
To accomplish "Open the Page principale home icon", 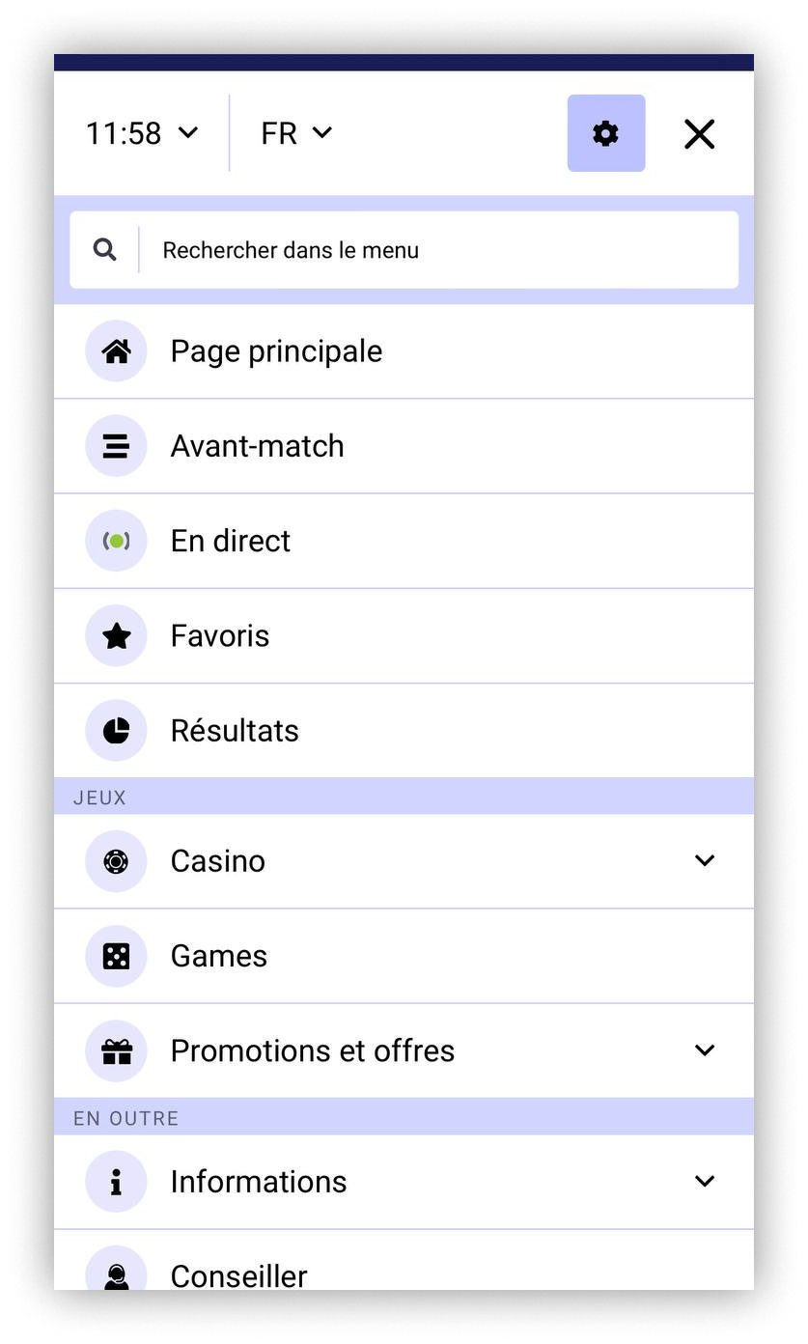I will pyautogui.click(x=116, y=350).
